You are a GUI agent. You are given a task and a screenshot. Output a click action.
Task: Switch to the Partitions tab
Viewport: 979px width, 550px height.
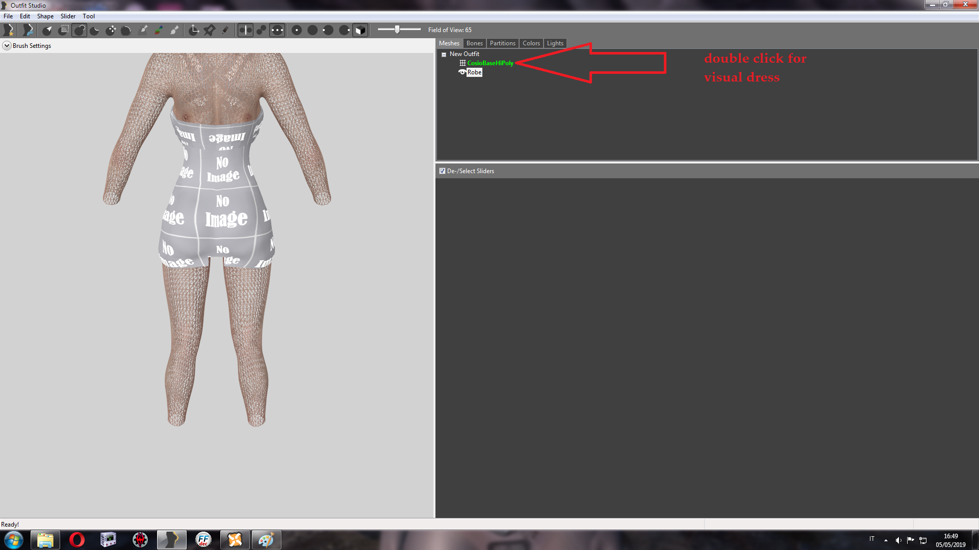[x=502, y=43]
